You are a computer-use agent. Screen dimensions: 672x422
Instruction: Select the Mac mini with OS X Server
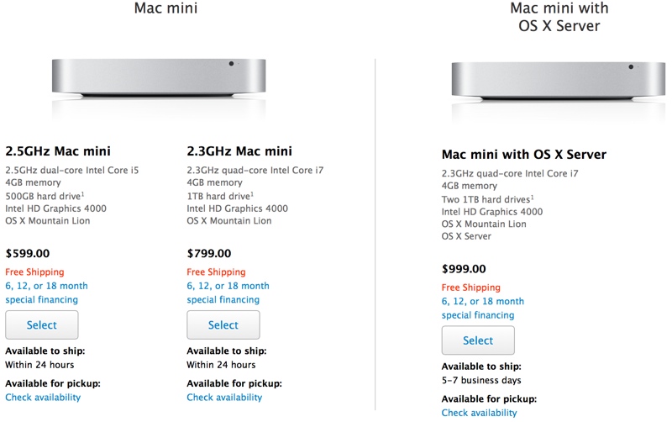tap(478, 340)
